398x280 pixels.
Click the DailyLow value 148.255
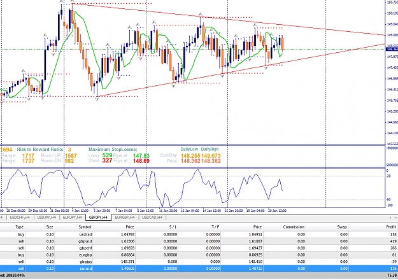coord(190,156)
